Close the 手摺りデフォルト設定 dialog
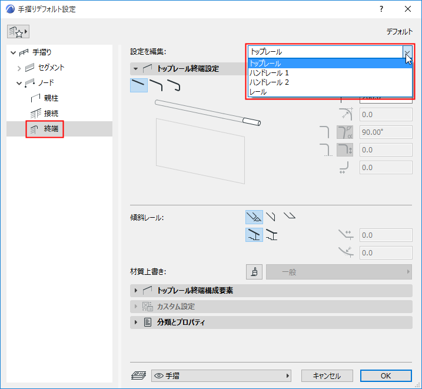This screenshot has width=422, height=389. tap(408, 9)
